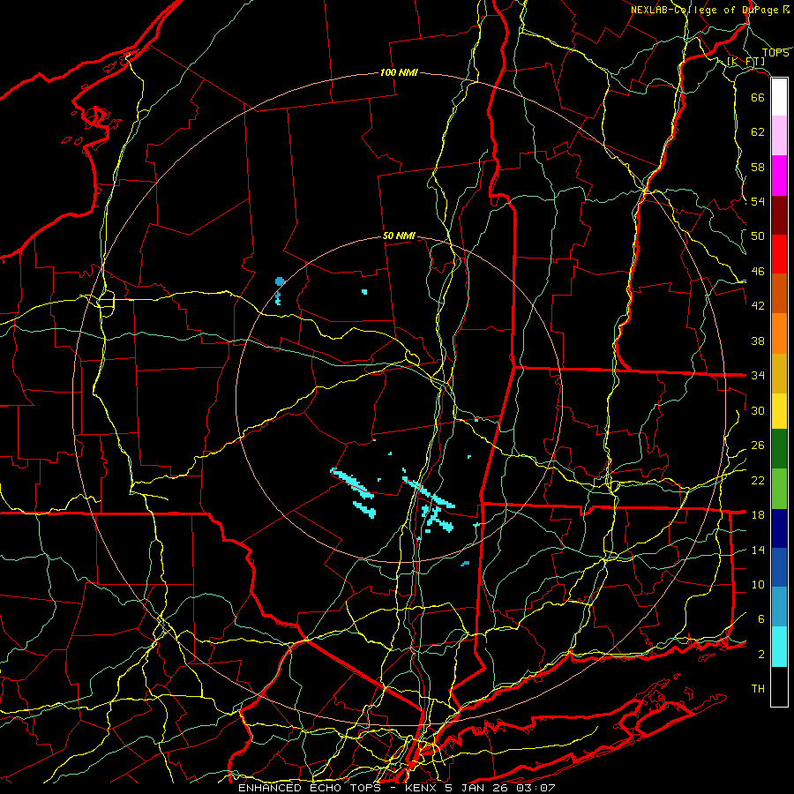794x794 pixels.
Task: Click the legend value '14'
Action: pyautogui.click(x=758, y=550)
